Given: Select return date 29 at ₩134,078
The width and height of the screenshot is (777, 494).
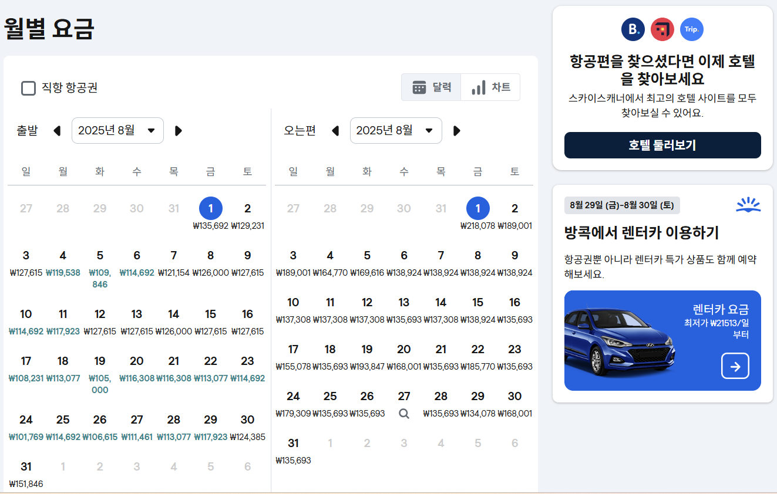Looking at the screenshot, I should (478, 404).
